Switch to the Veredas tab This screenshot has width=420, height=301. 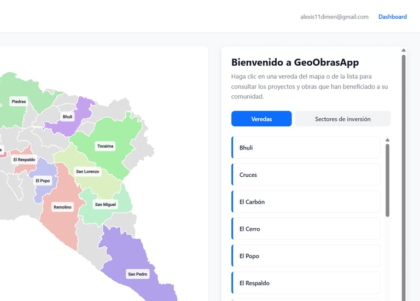click(x=261, y=119)
